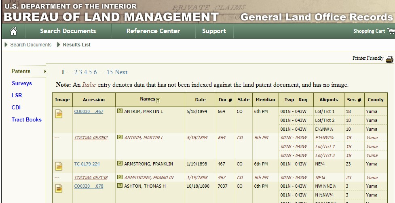Viewport: 395px width, 203px height.
Task: Switch to the Surveys tab
Action: point(22,84)
